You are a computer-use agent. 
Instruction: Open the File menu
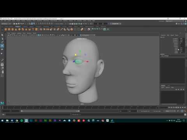point(2,21)
